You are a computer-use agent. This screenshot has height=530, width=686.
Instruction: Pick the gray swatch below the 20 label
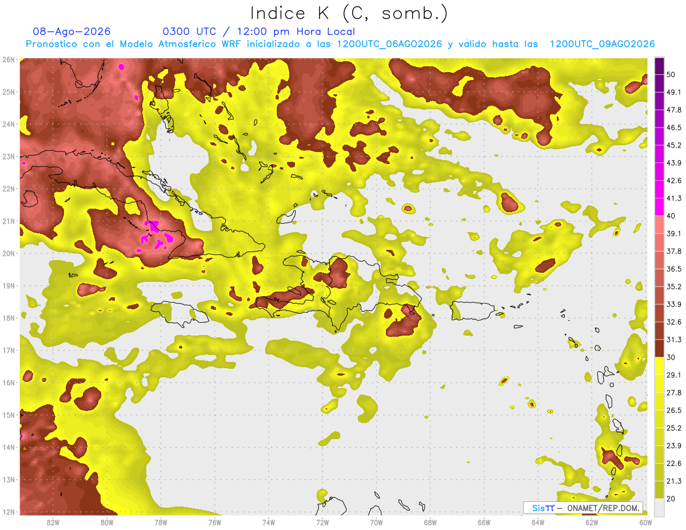[660, 507]
